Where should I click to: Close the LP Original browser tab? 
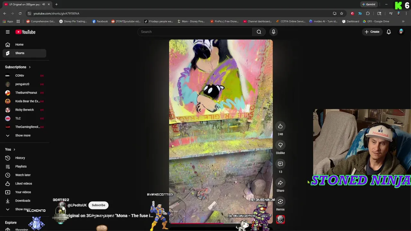coord(48,4)
